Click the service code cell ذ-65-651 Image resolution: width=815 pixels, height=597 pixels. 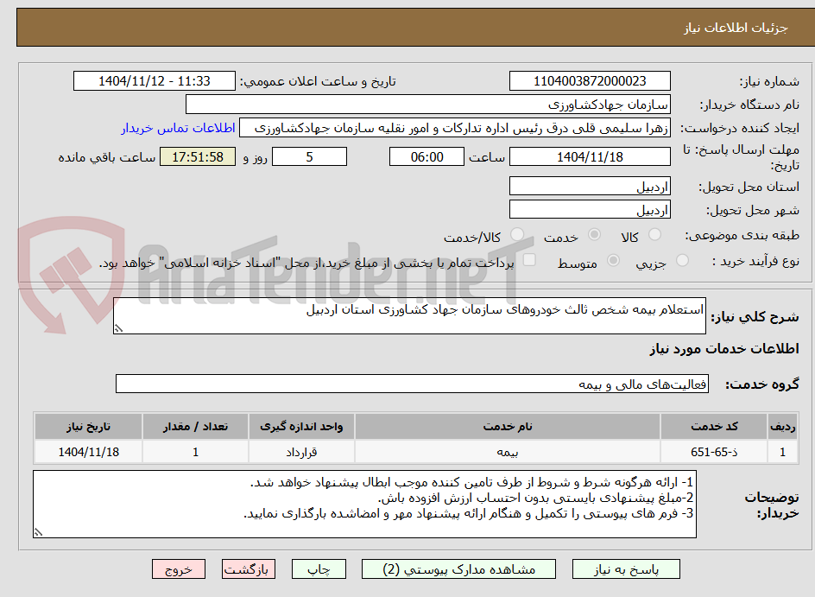coord(714,452)
